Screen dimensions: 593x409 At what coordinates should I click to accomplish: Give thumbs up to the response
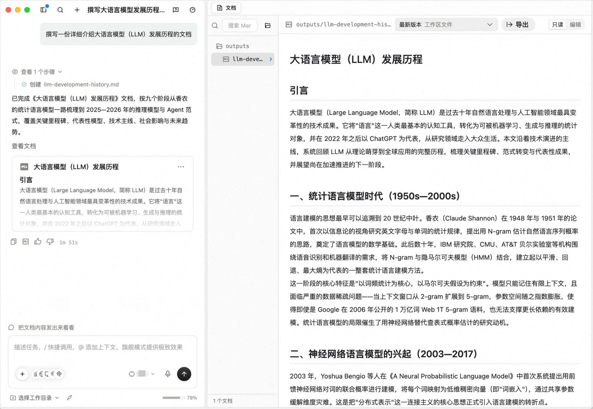(x=38, y=242)
